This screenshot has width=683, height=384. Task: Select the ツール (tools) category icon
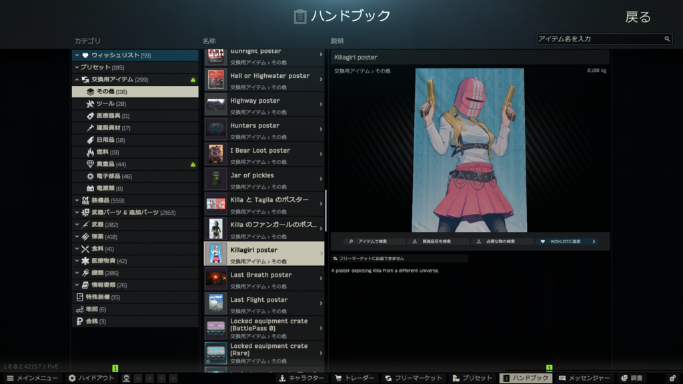pos(91,104)
